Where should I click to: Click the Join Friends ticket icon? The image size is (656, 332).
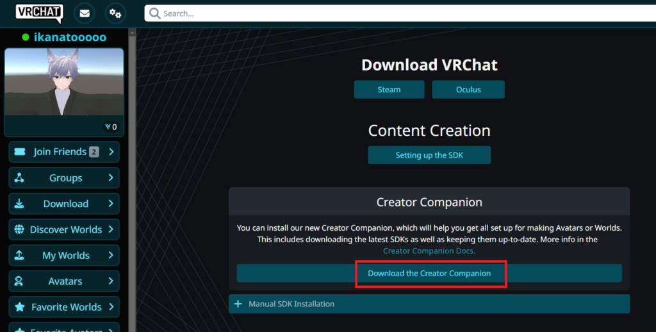[20, 151]
